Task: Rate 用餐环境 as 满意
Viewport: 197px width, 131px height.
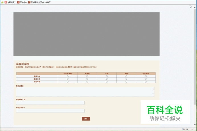Action: click(126, 82)
